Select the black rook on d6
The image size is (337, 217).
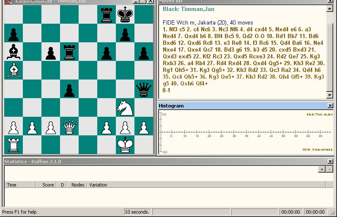point(69,52)
